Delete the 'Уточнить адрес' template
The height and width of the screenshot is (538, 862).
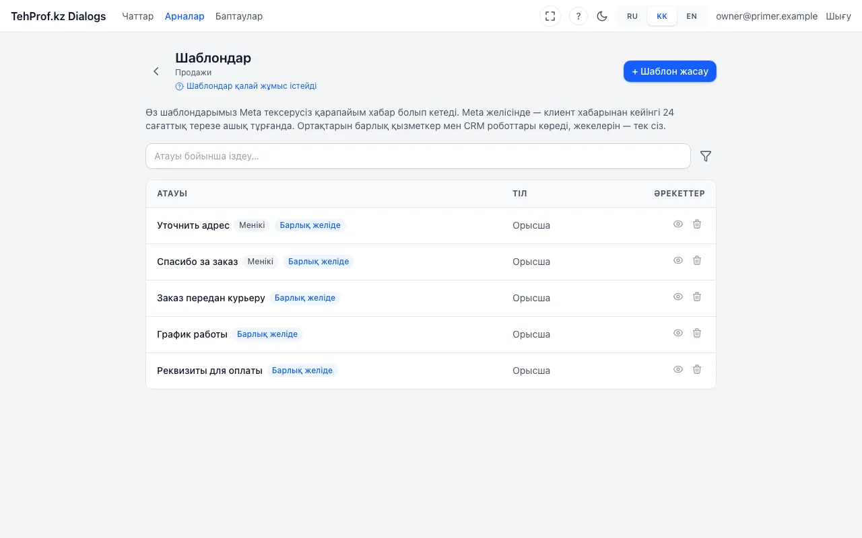pos(697,224)
